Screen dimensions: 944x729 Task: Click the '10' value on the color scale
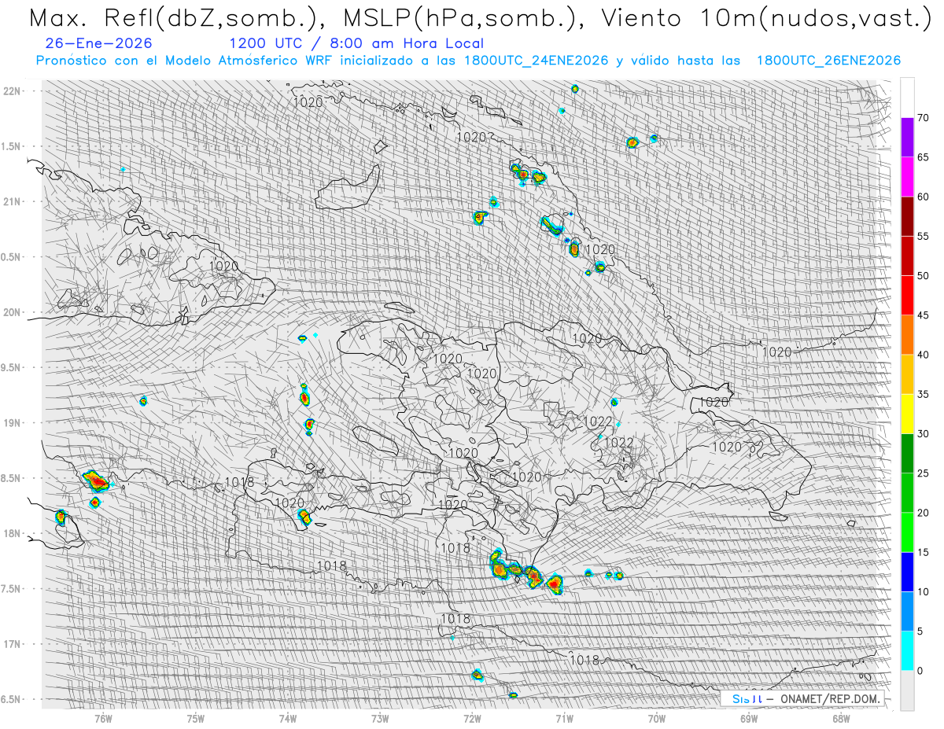coord(924,591)
